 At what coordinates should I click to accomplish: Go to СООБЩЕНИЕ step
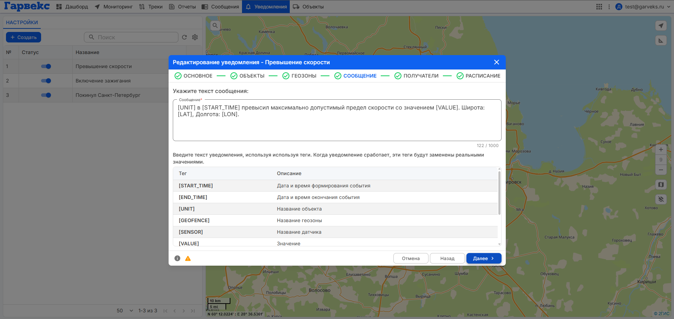pos(355,76)
